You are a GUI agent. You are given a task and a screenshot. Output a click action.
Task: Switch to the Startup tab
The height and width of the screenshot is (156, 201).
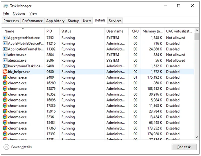click(x=73, y=21)
